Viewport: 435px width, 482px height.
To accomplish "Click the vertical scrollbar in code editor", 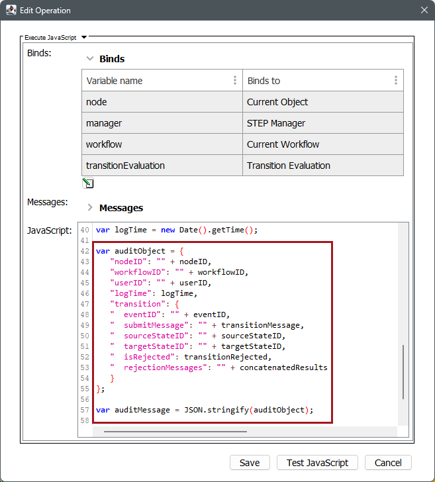I will click(403, 381).
